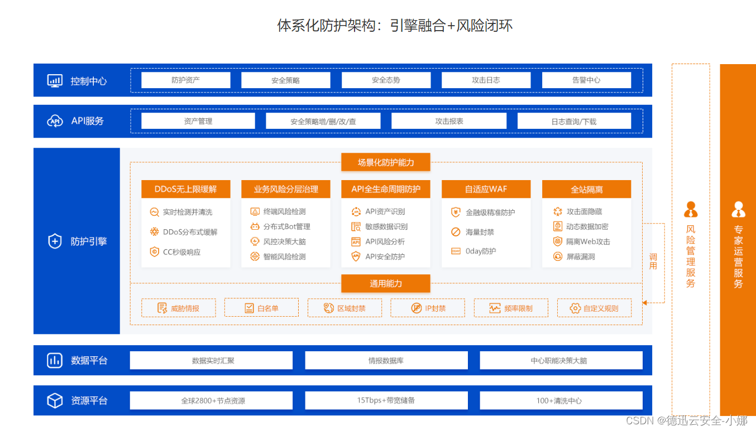The height and width of the screenshot is (431, 756).
Task: Click the 资源平台 cube icon
Action: 55,400
